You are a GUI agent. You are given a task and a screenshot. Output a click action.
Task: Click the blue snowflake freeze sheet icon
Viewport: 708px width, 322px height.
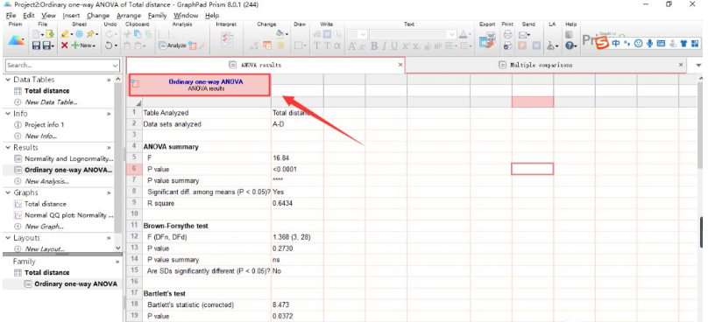(79, 34)
